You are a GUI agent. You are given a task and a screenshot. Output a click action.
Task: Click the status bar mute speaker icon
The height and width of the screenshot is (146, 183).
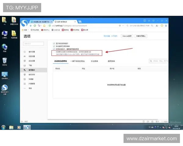click(148, 121)
